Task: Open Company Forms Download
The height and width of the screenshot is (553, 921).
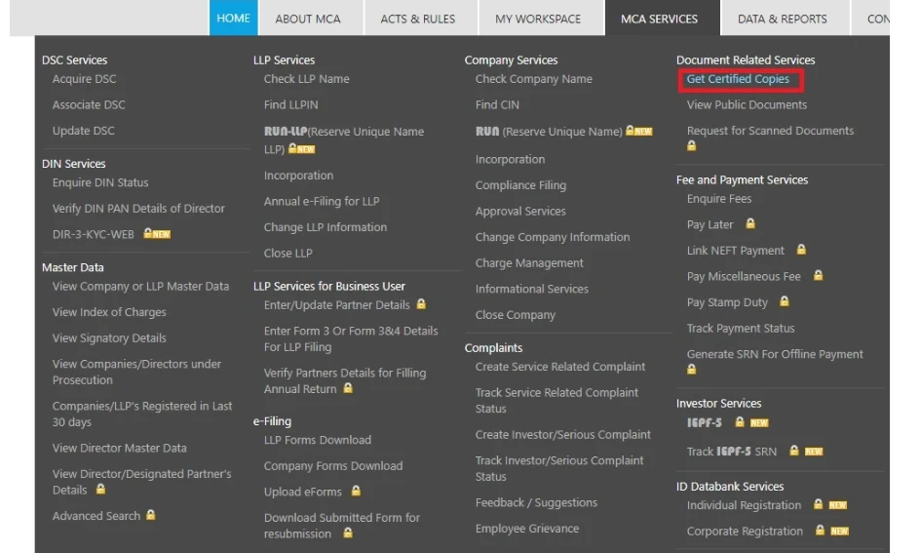Action: point(333,465)
